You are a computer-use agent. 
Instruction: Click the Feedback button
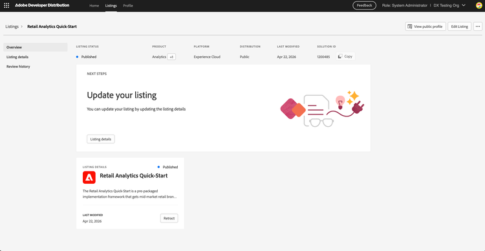364,5
